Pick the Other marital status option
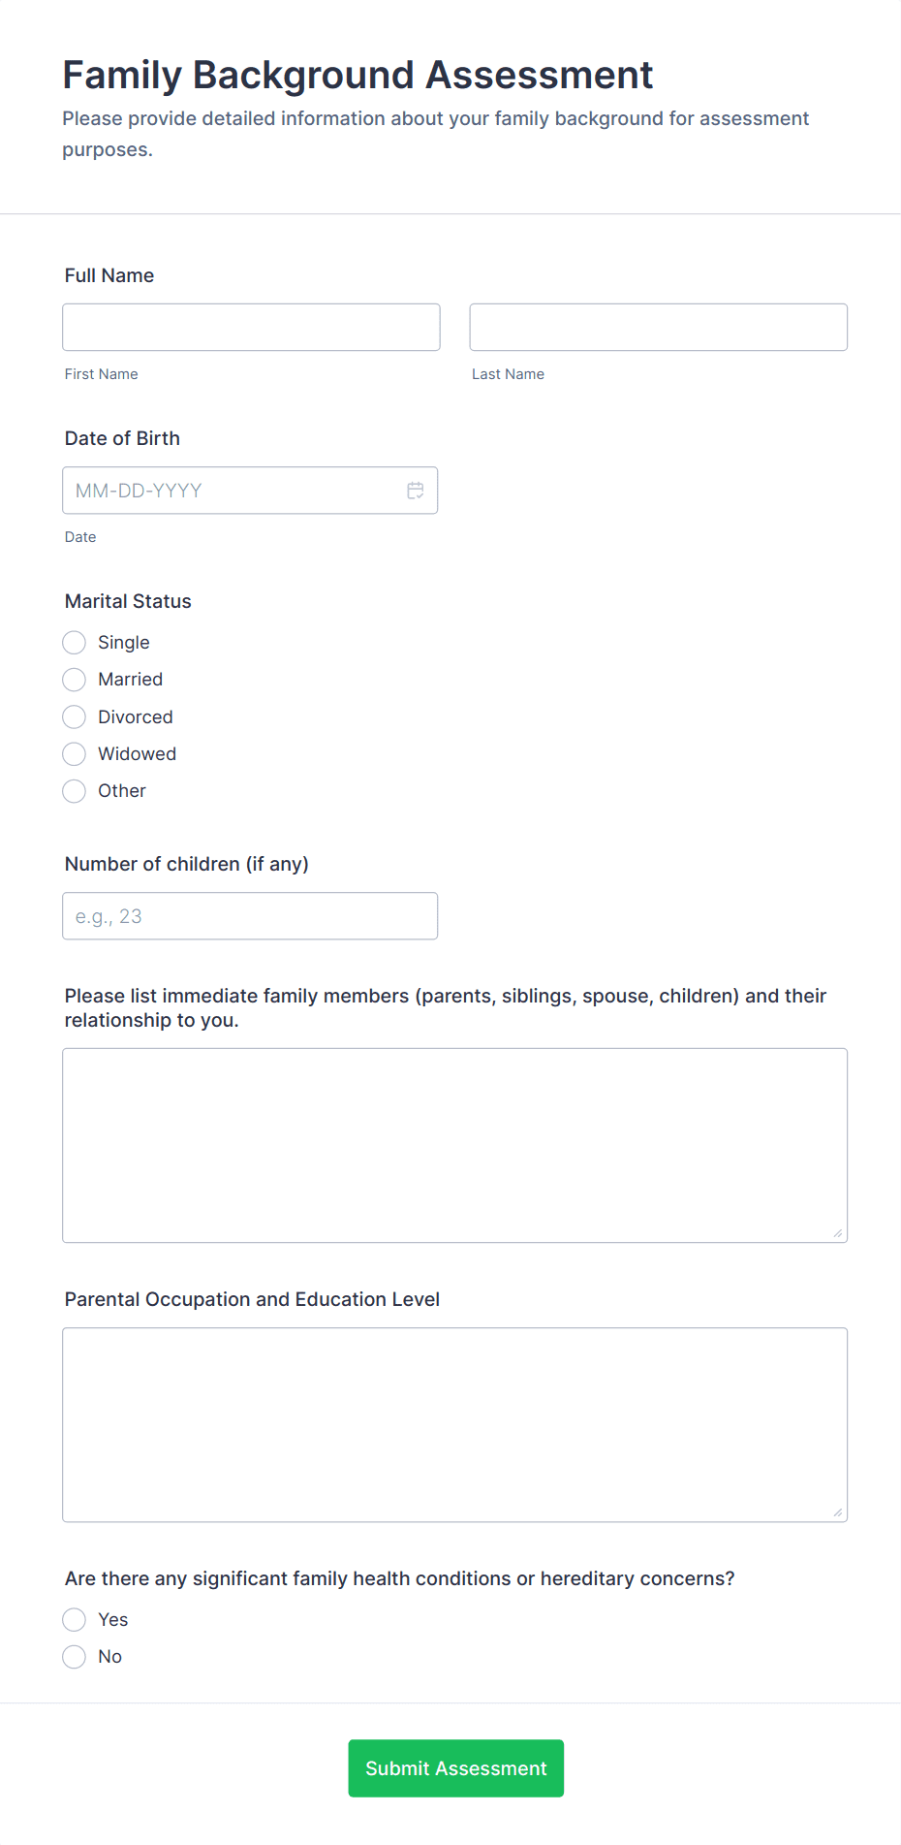The width and height of the screenshot is (901, 1845). (74, 791)
